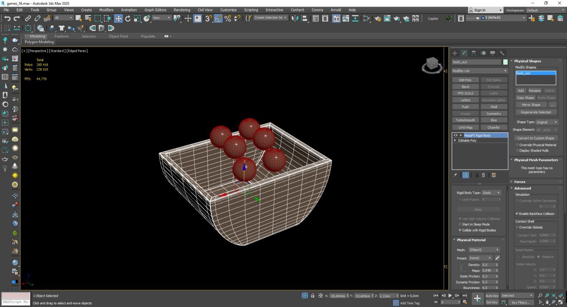Screen dimensions: 567x307
Task: Click the Undo arrow icon
Action: 8,18
